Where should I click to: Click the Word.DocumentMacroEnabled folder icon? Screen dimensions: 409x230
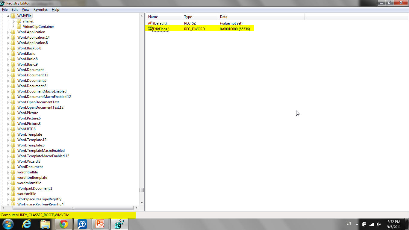(x=13, y=91)
